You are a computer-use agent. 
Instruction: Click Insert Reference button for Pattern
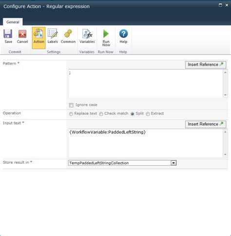tap(206, 64)
